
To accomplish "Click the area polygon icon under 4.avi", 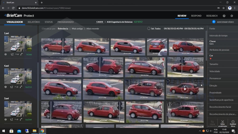I will [11, 87].
